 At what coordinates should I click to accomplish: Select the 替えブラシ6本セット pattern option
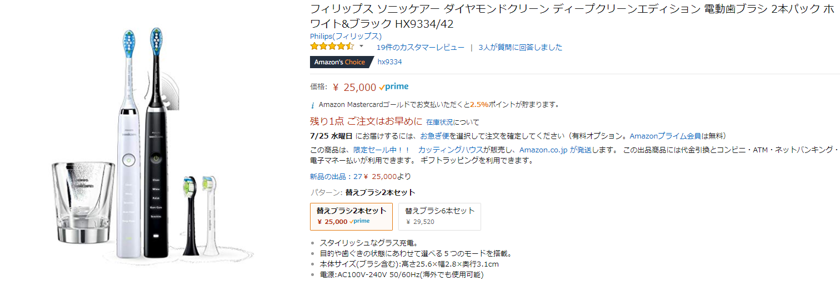click(x=439, y=216)
